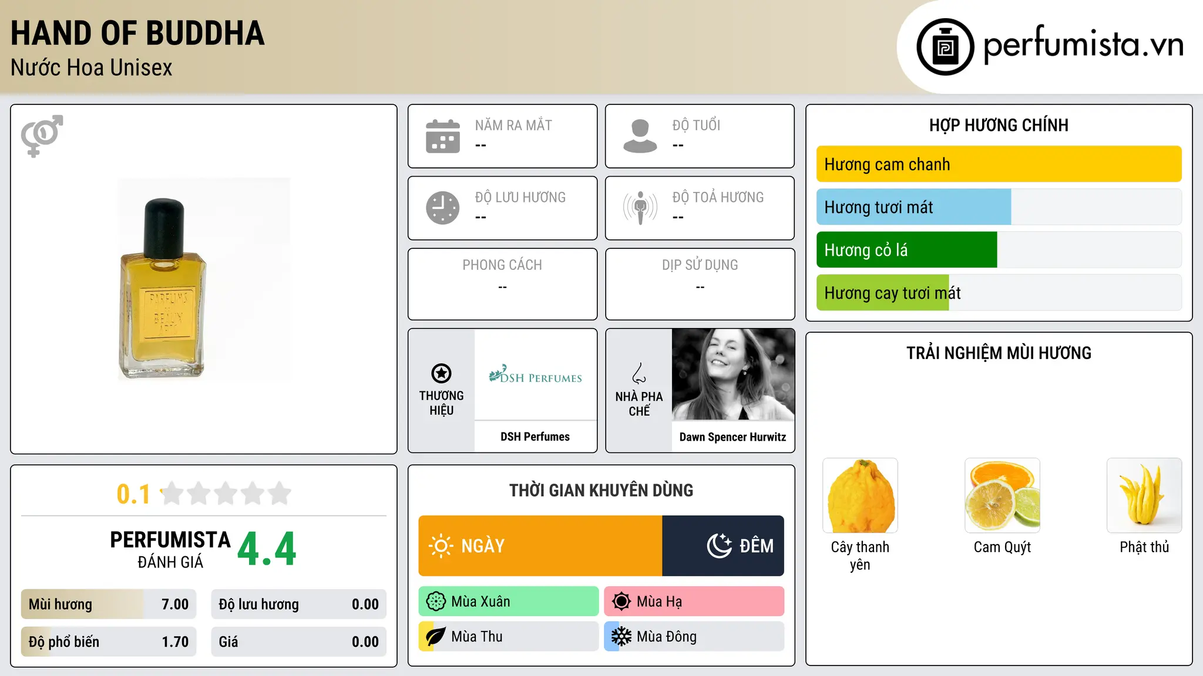This screenshot has width=1203, height=676.
Task: Click the unisex gender symbol icon
Action: 42,136
